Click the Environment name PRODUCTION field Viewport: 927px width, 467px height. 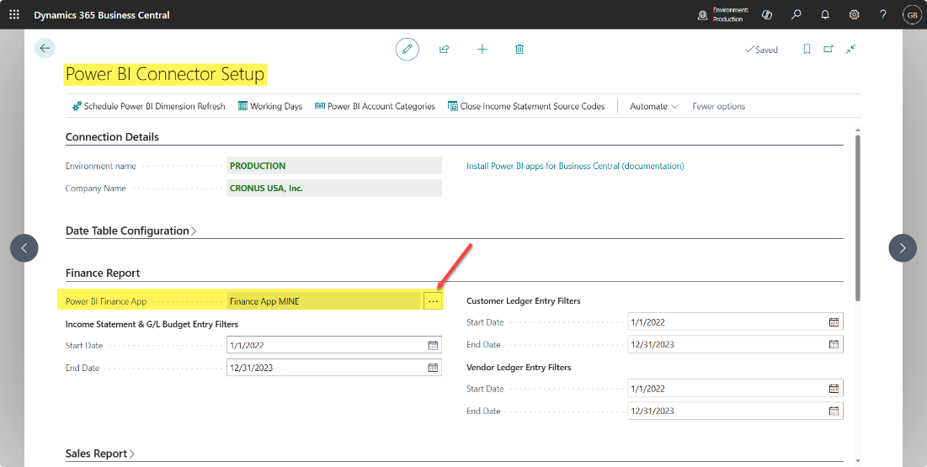coord(334,166)
